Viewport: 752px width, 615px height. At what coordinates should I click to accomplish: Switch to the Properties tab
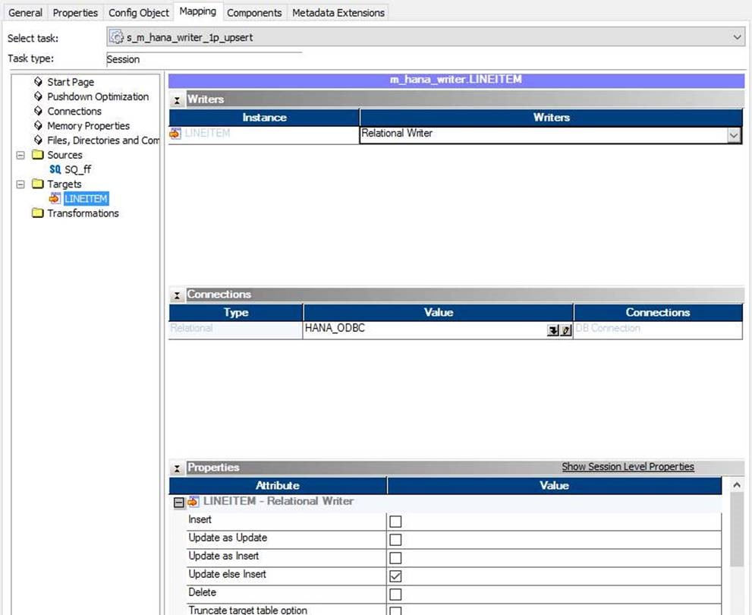[x=75, y=12]
